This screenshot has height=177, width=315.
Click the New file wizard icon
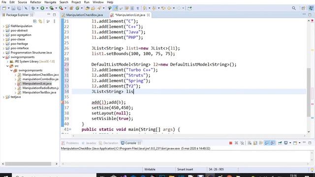coord(4,8)
